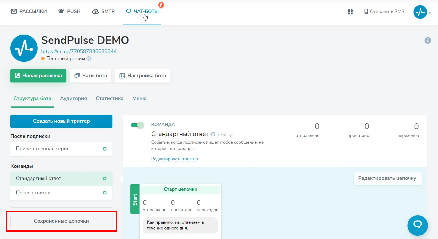Click the clock icon beside 5 минут
This screenshot has width=438, height=239.
213,134
